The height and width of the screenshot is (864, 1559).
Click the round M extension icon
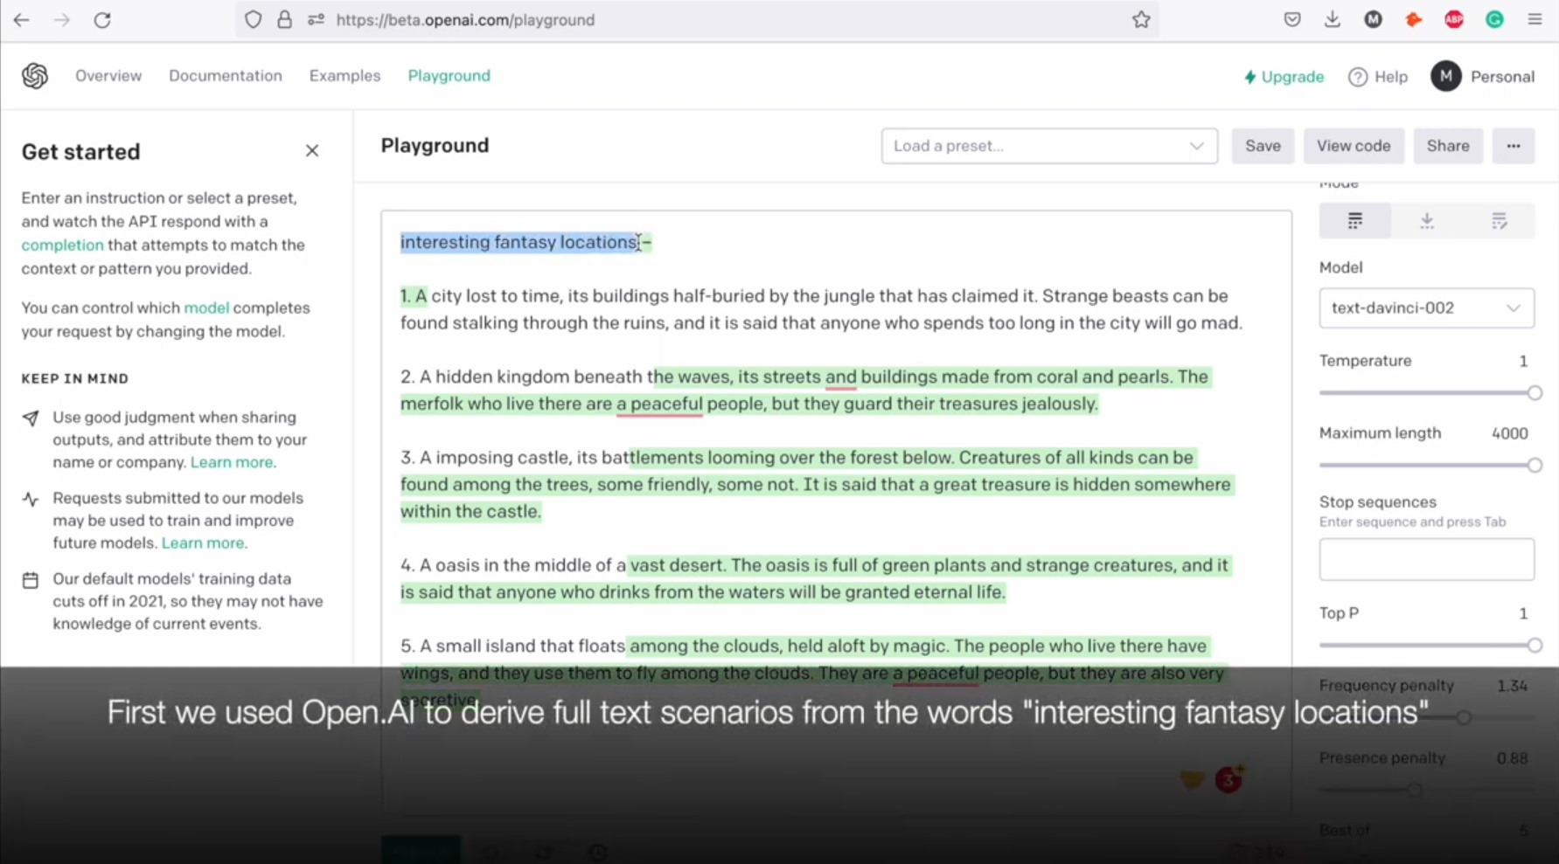pos(1373,19)
